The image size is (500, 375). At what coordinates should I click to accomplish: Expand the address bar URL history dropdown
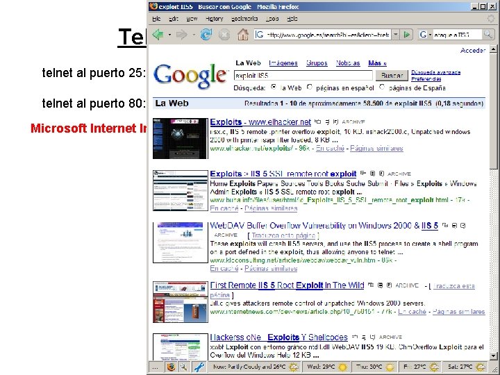click(395, 35)
